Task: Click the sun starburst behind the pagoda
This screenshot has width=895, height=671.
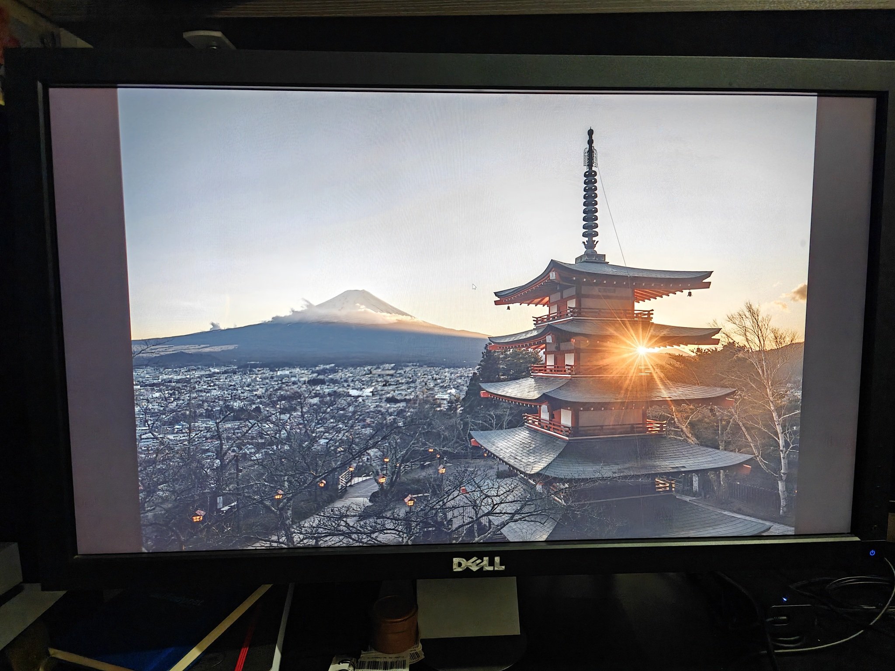Action: 642,349
